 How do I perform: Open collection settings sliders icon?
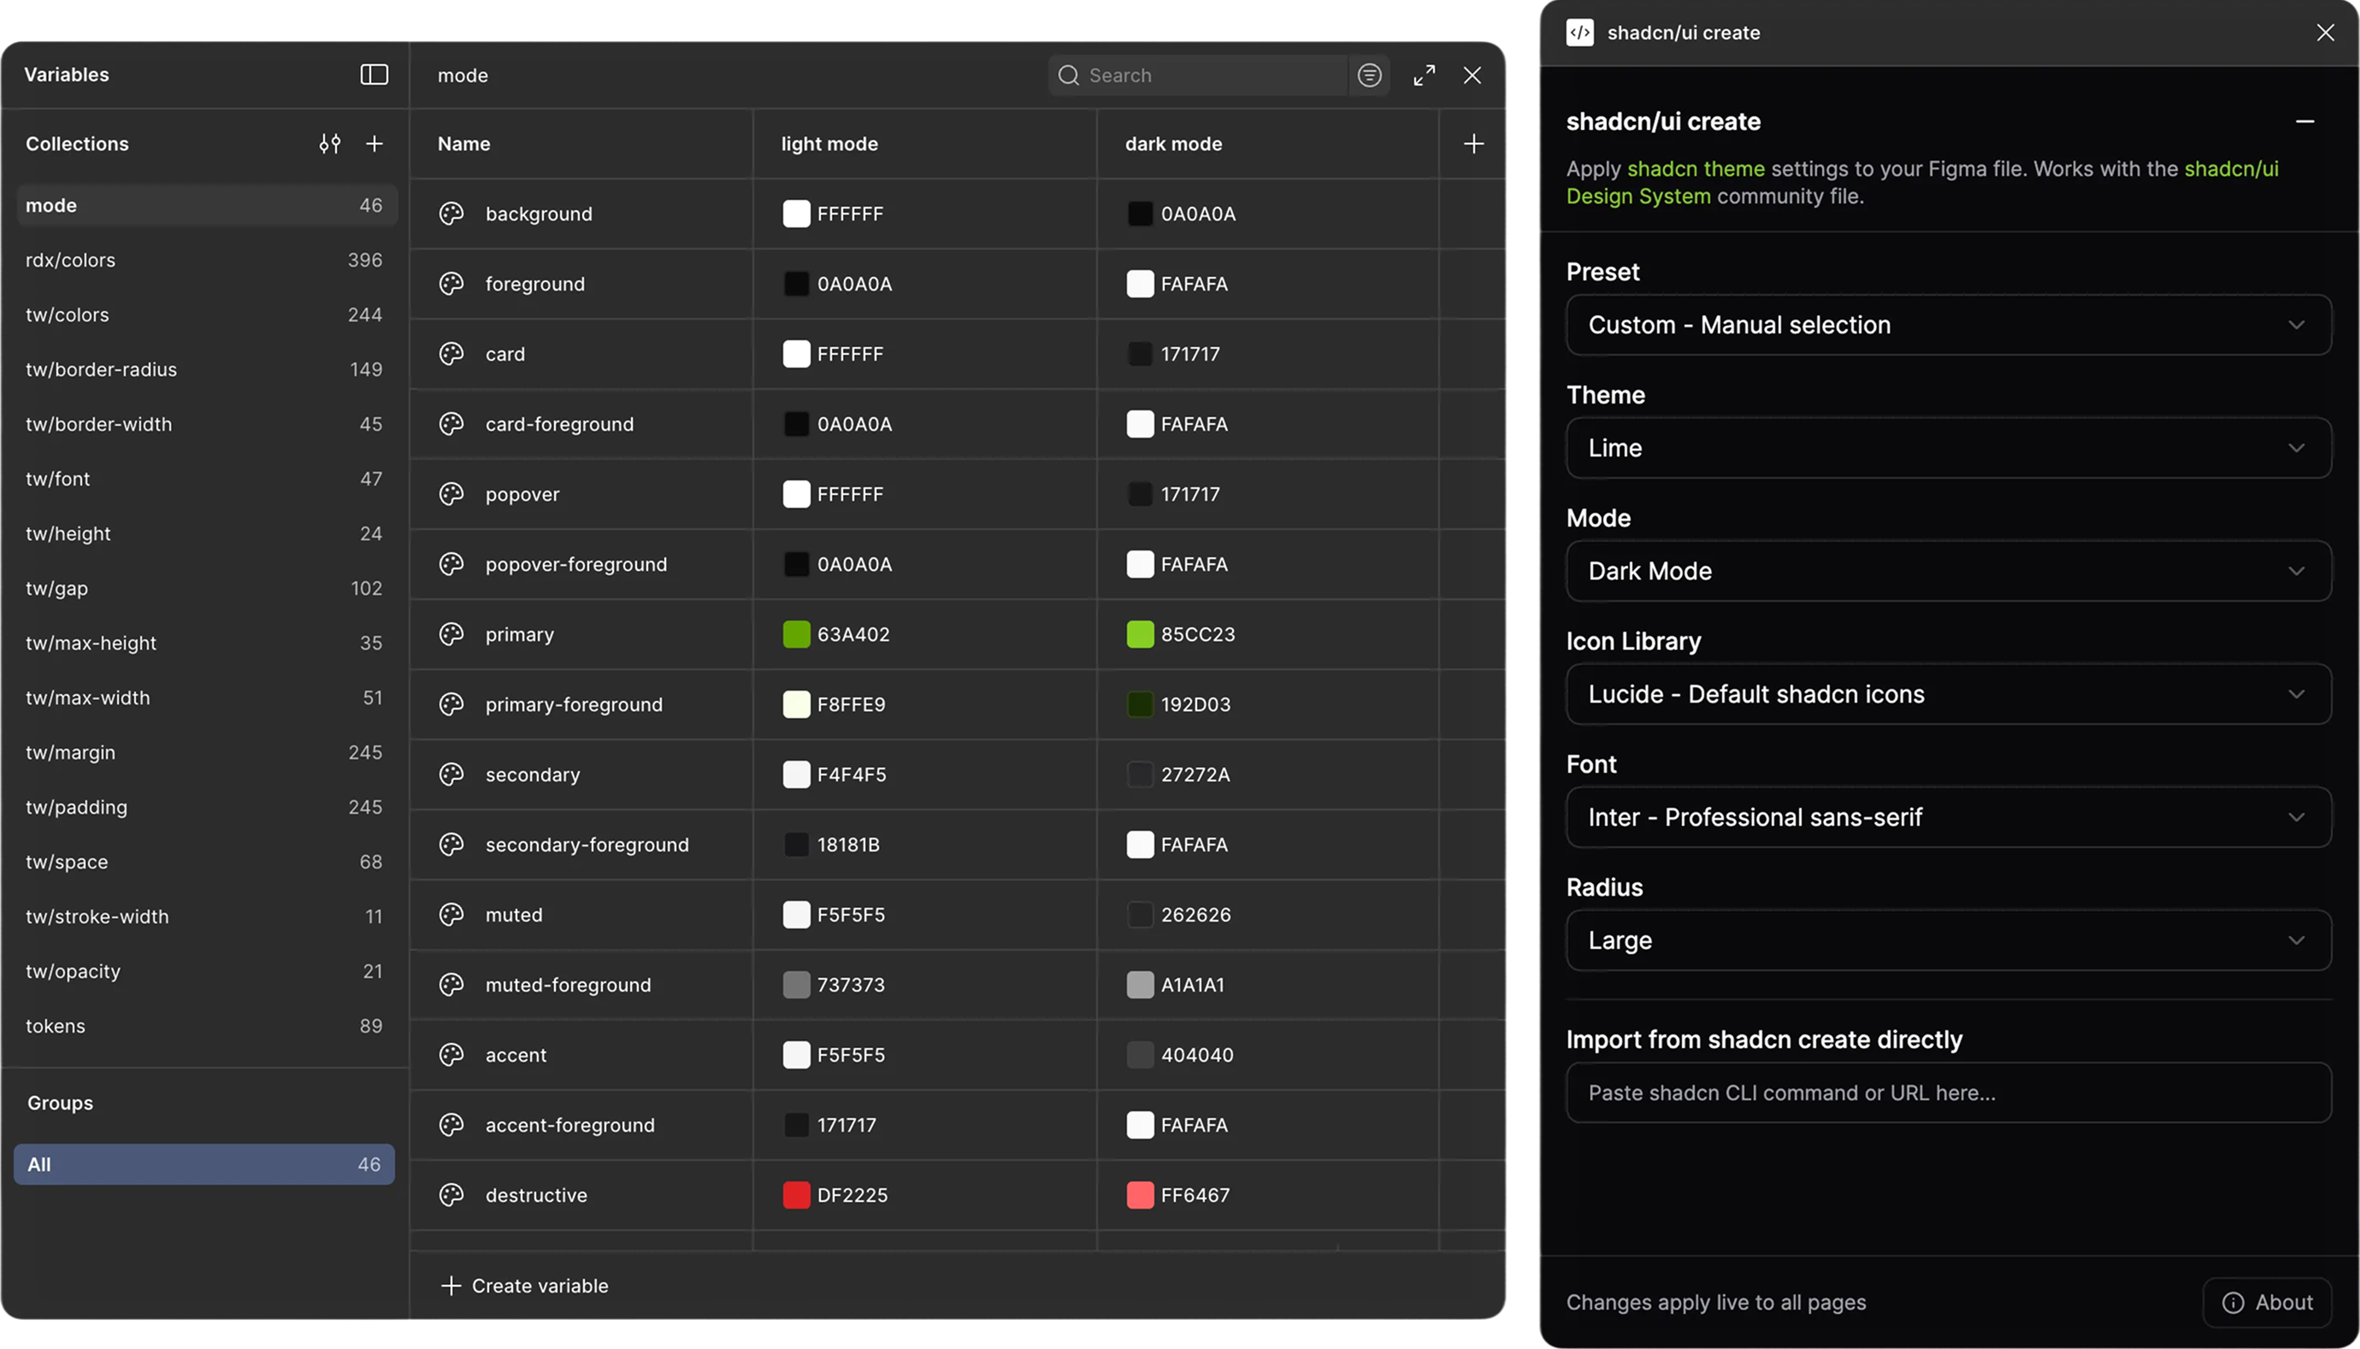point(330,144)
